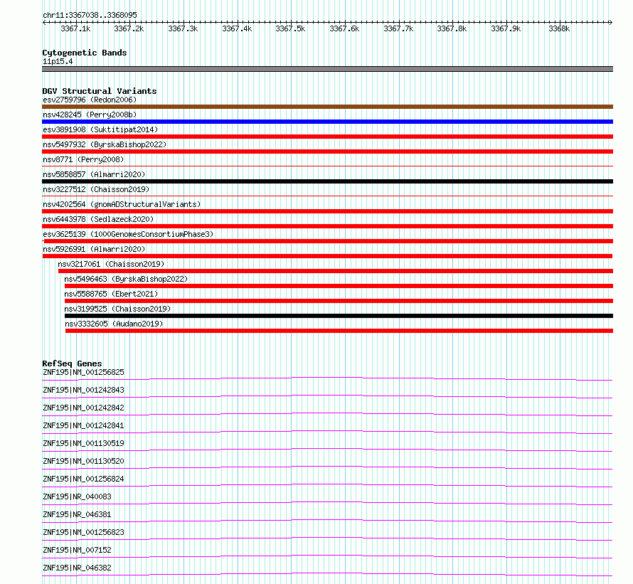Open transcript ZNF195|NM_001242841
The width and height of the screenshot is (633, 584).
[83, 425]
